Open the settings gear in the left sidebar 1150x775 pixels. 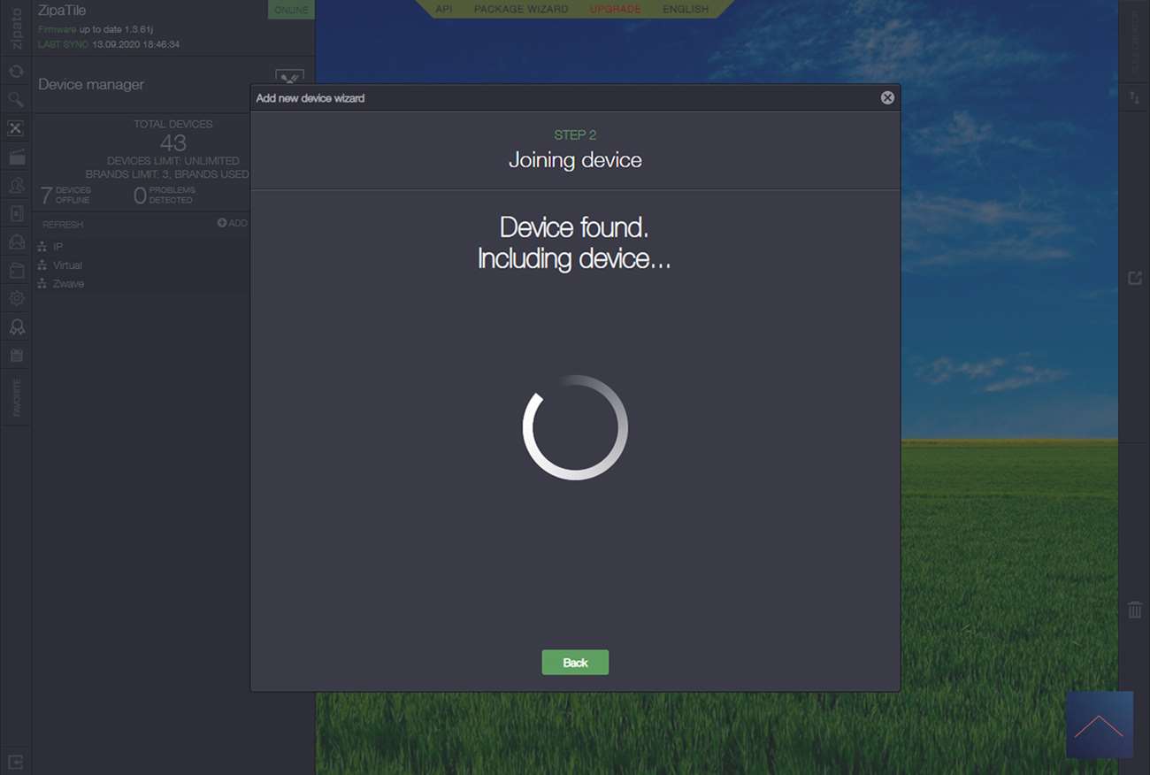[16, 298]
